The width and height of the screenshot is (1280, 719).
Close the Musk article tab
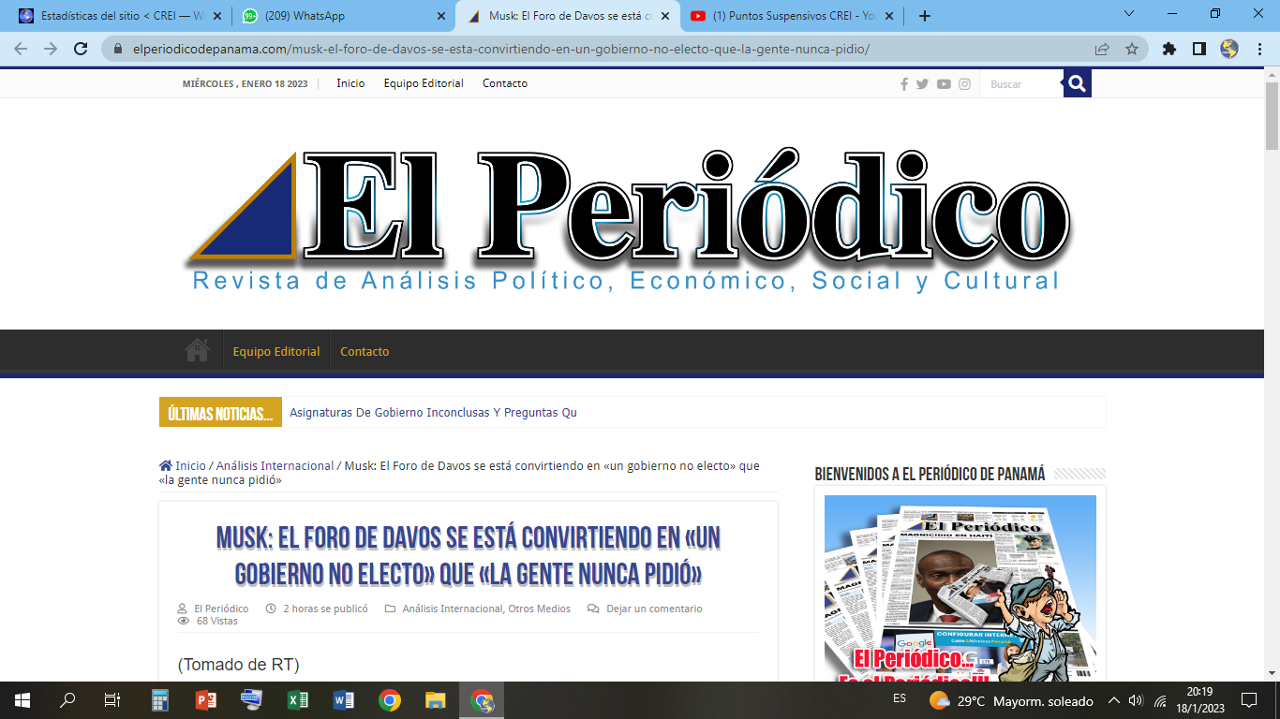coord(664,16)
